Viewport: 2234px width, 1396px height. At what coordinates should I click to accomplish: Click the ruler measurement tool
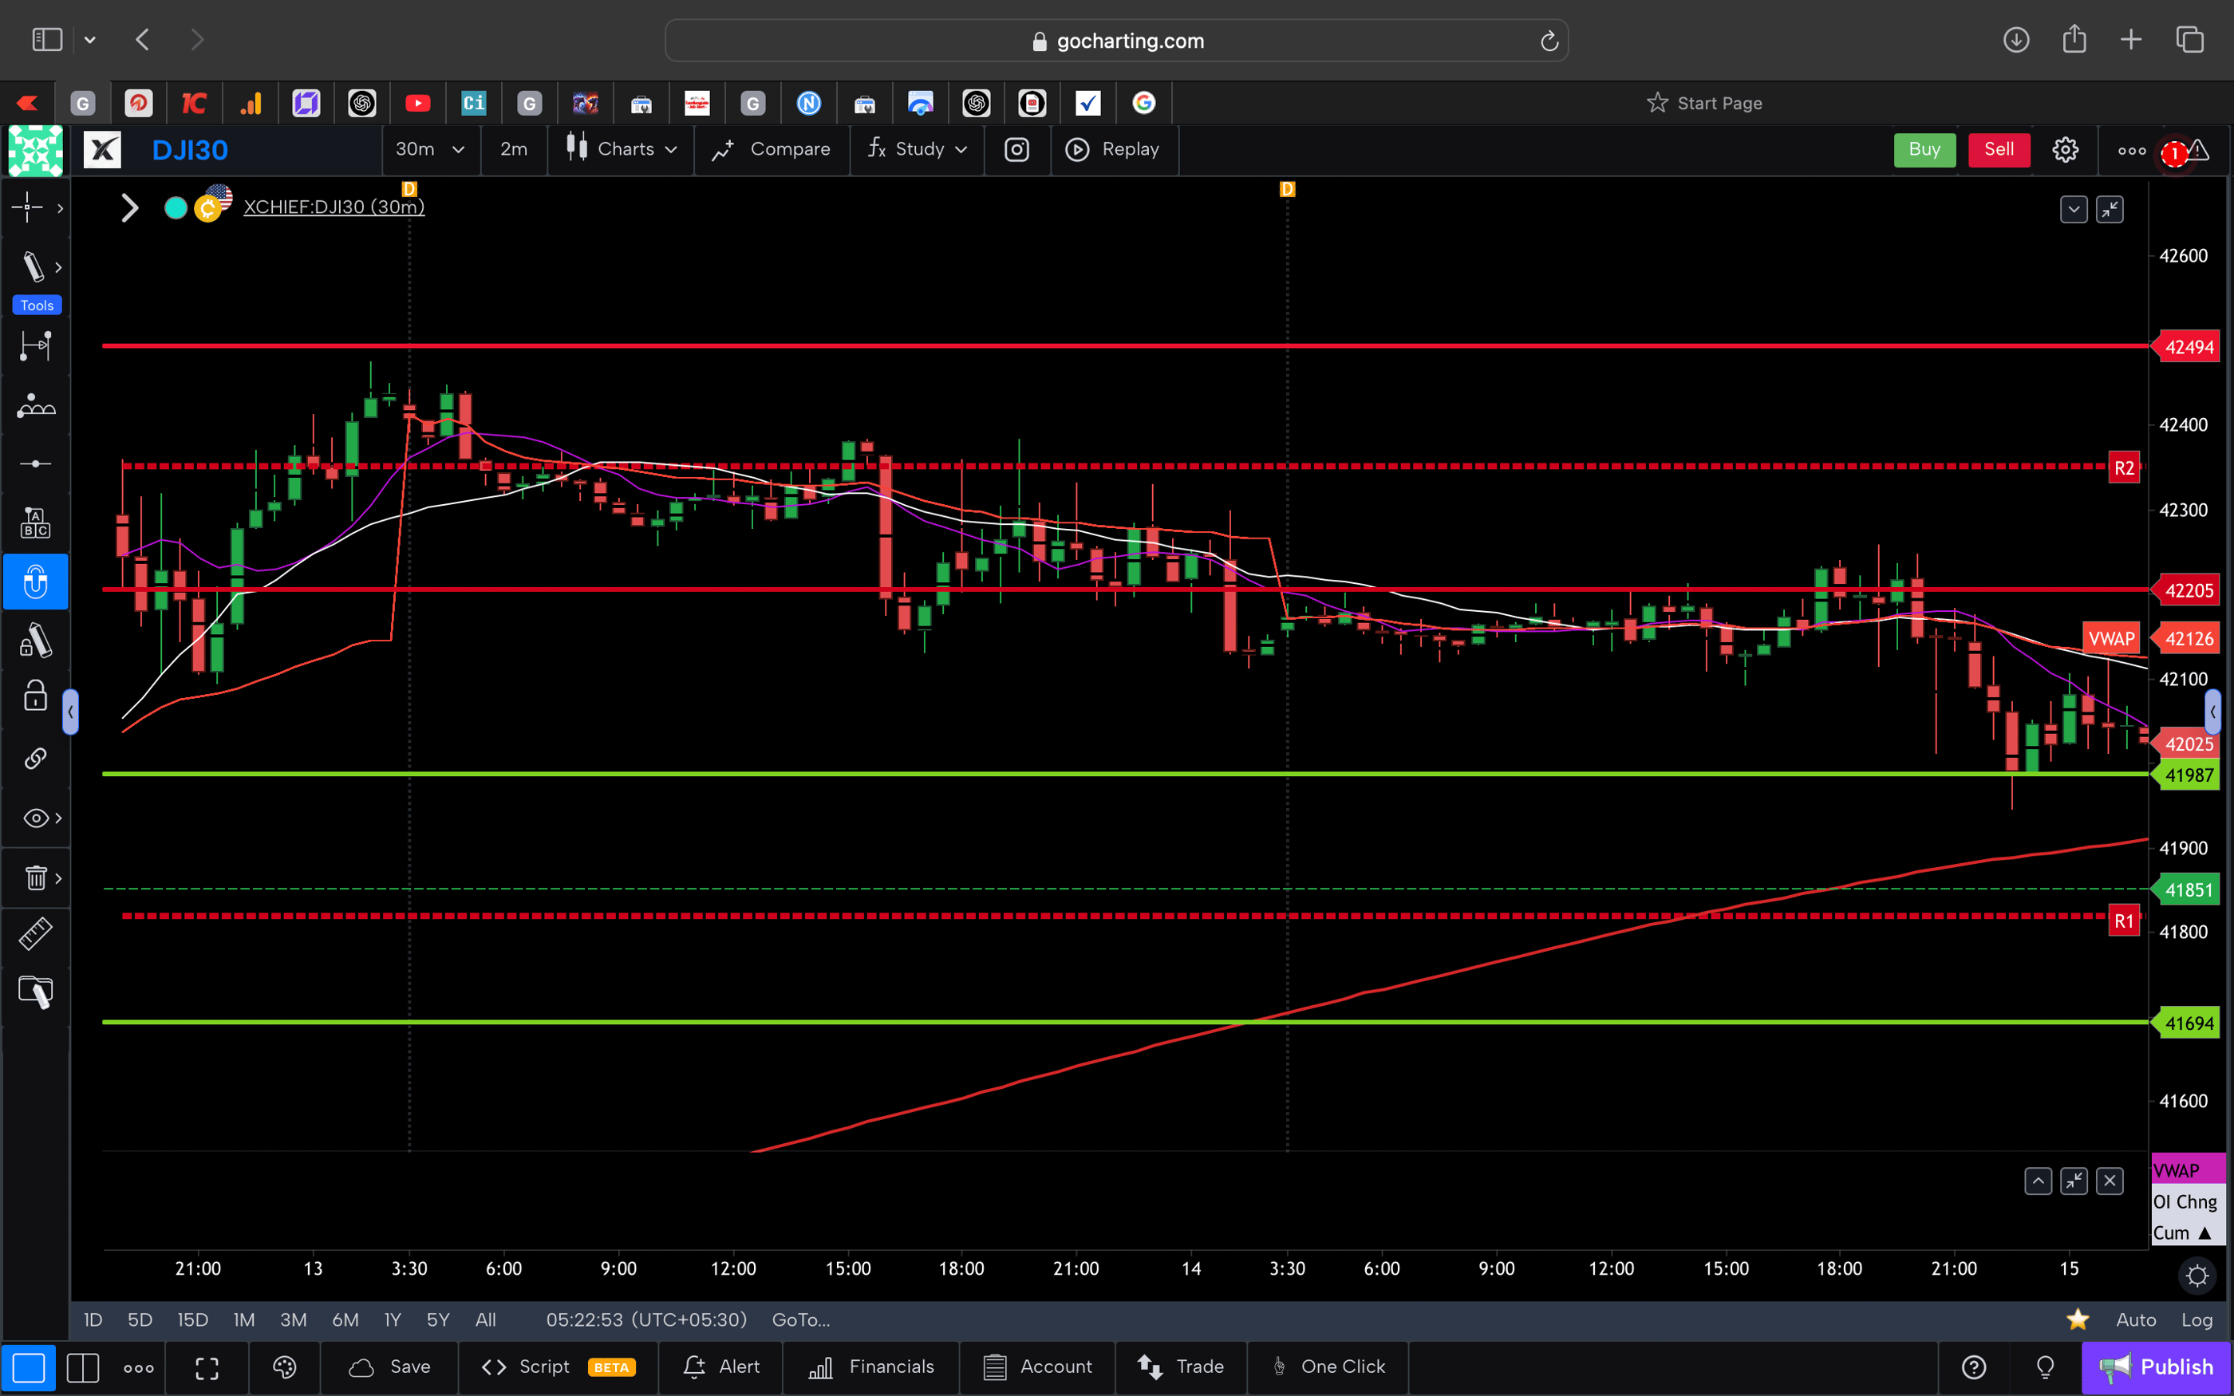35,933
